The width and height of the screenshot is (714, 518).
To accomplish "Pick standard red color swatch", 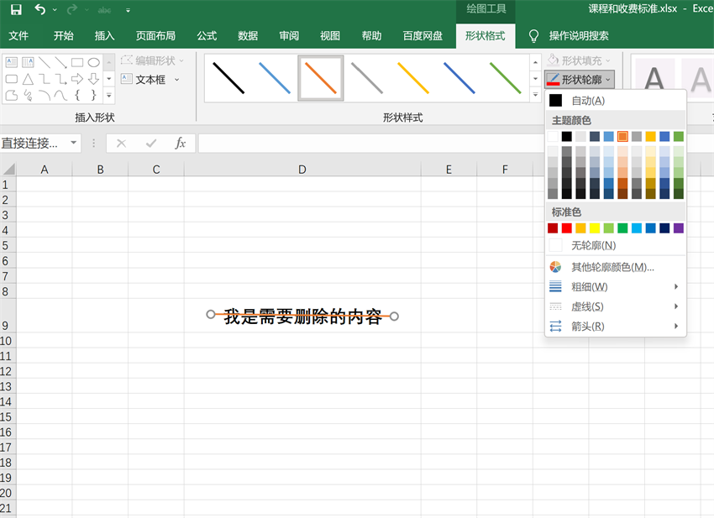I will tap(567, 228).
